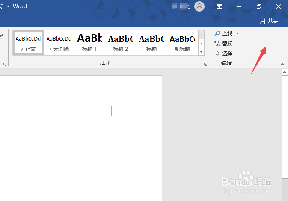
Task: Expand the full styles gallery
Action: pos(201,51)
